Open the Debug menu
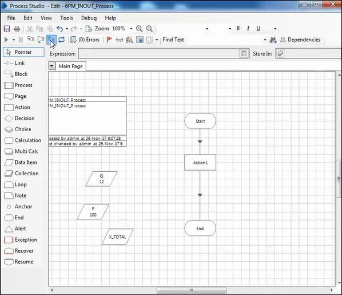Image resolution: width=342 pixels, height=295 pixels. 89,18
